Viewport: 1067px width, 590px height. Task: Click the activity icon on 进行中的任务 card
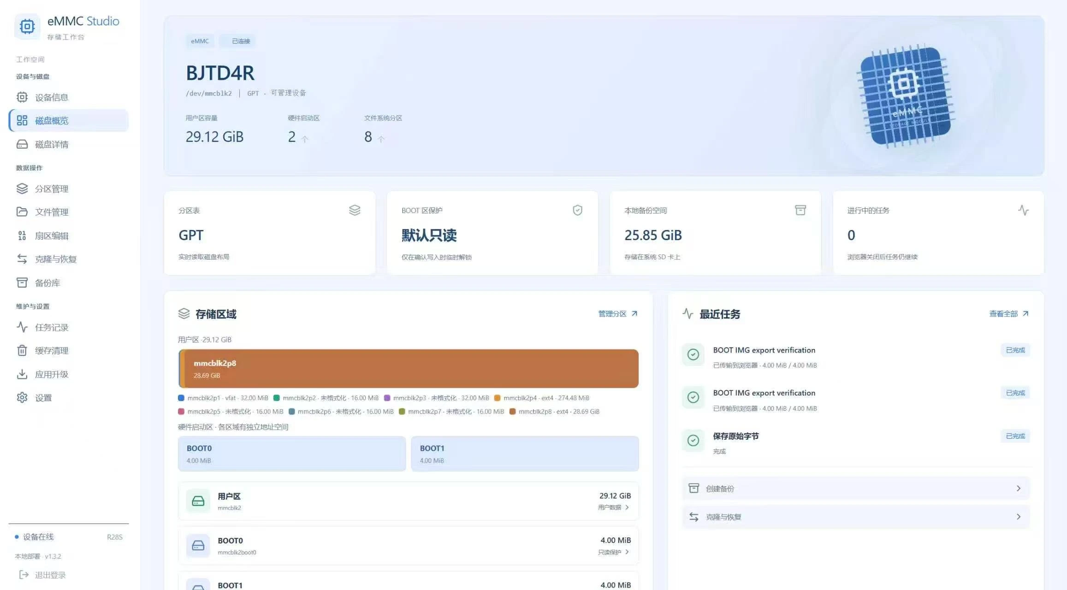(x=1023, y=210)
